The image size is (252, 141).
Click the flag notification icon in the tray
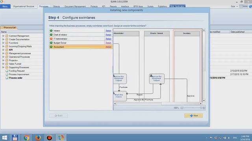click(211, 138)
